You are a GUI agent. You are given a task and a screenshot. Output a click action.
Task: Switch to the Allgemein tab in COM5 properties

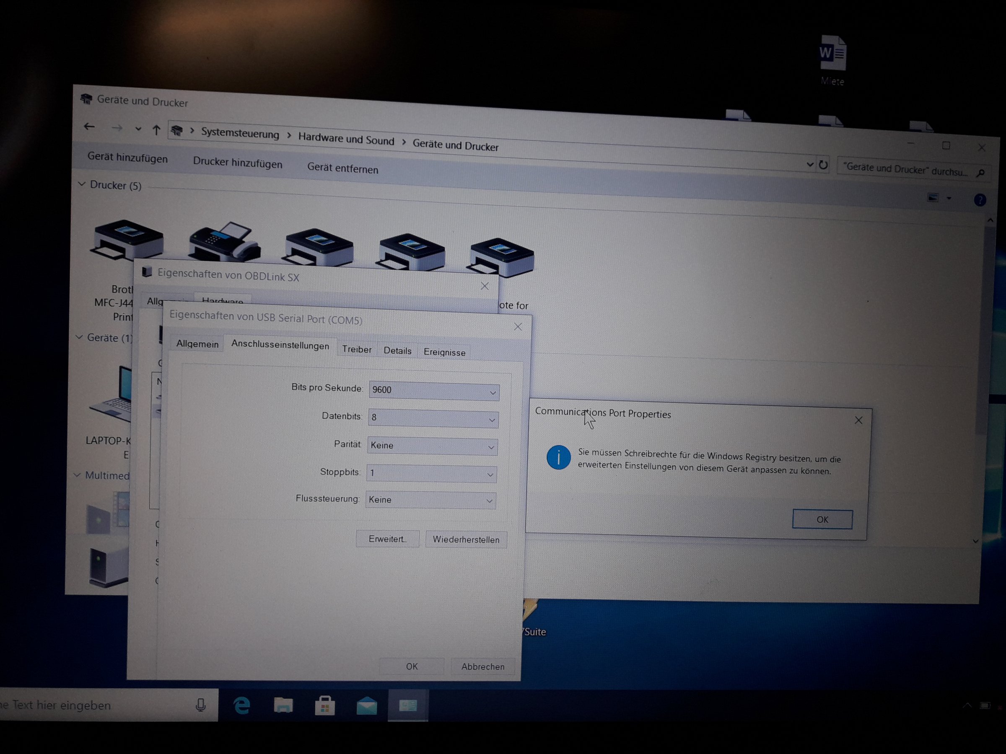[197, 343]
